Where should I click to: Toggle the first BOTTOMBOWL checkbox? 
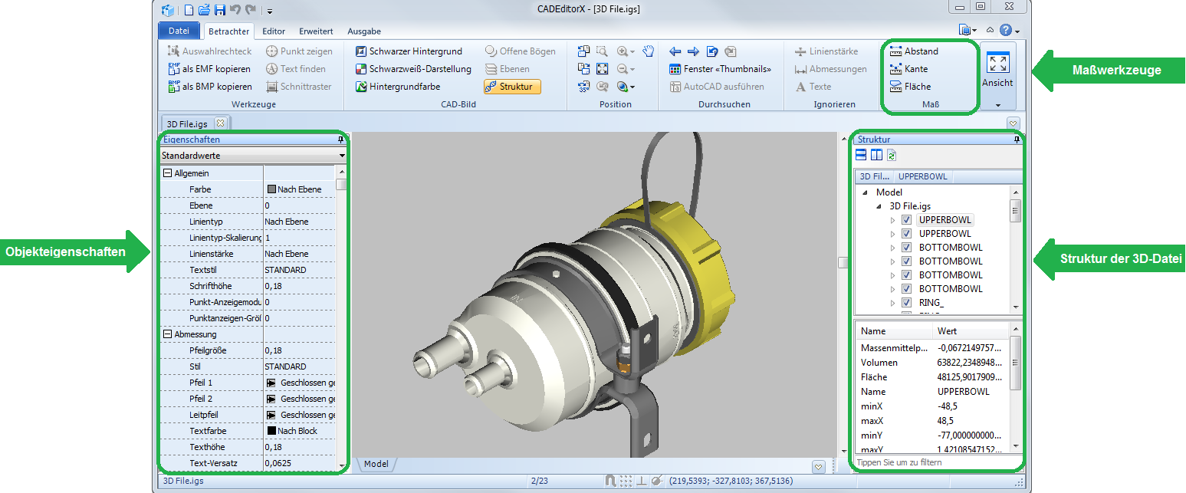coord(906,248)
